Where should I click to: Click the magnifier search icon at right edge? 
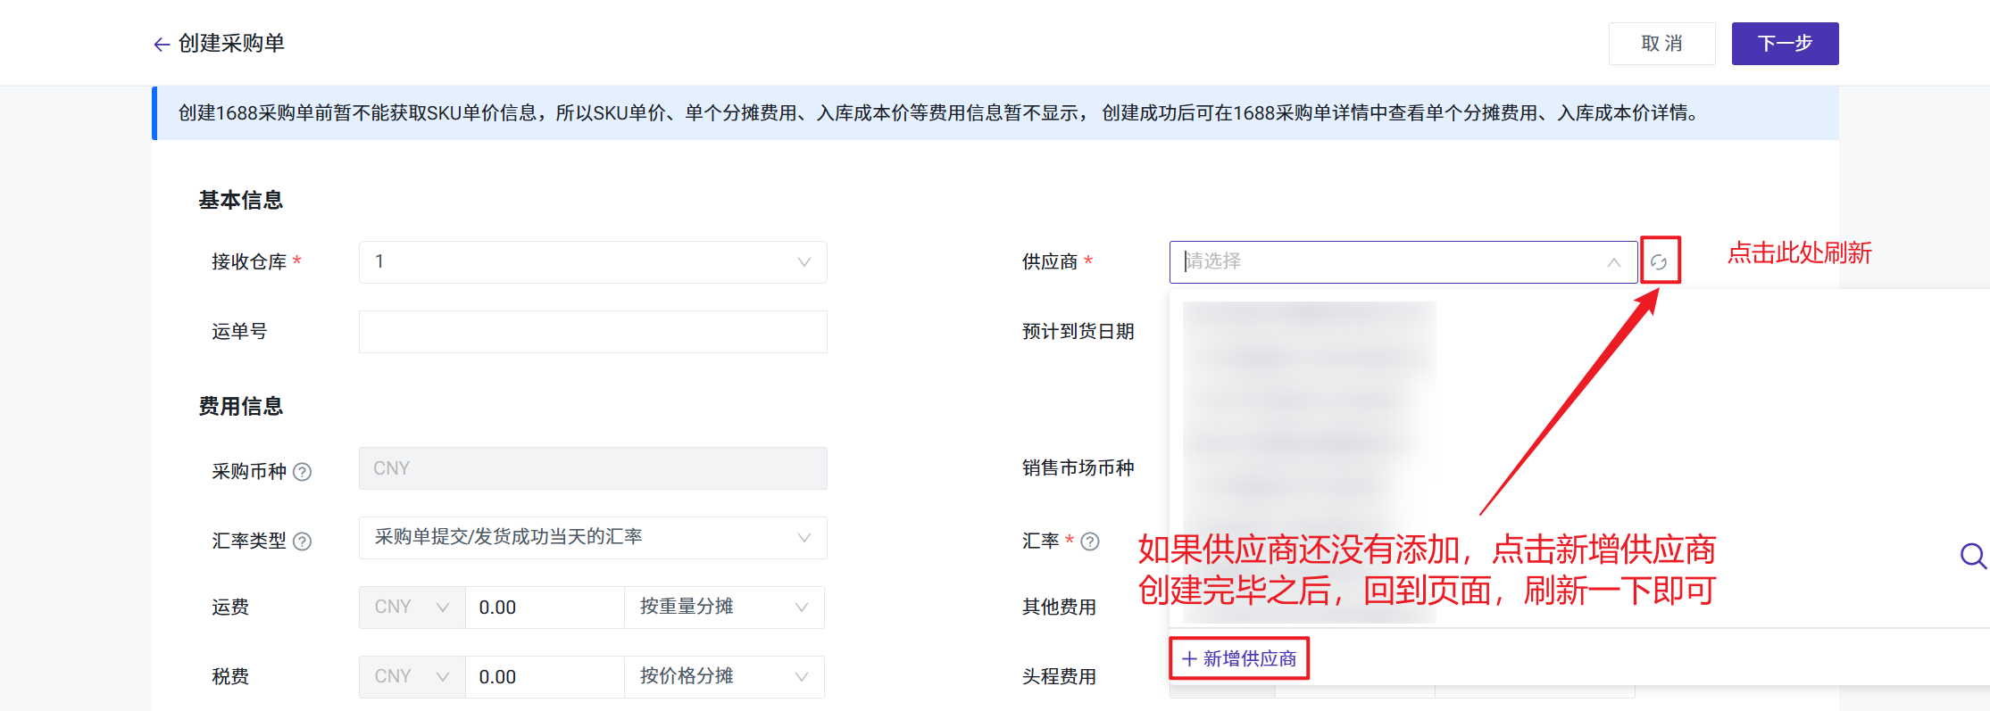tap(1972, 556)
